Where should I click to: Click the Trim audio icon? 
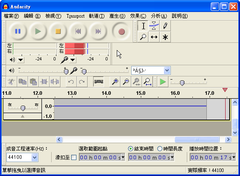tap(44, 82)
